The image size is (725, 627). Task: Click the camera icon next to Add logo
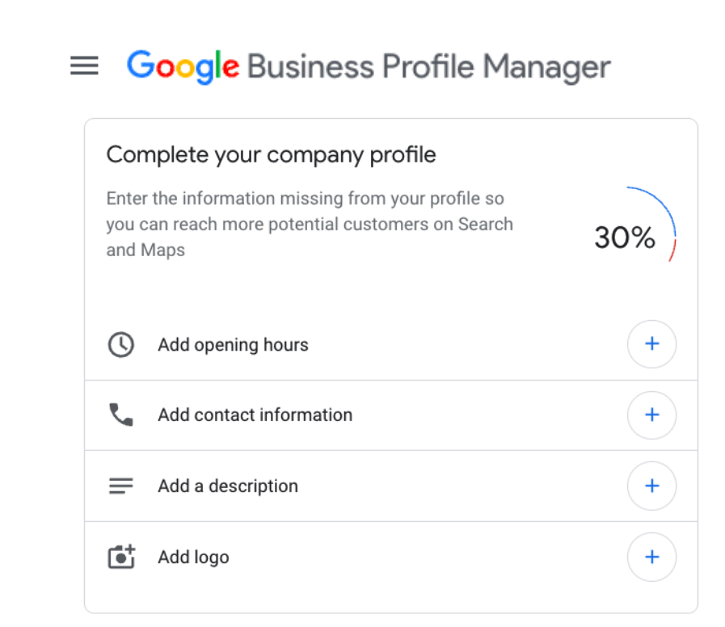tap(121, 557)
